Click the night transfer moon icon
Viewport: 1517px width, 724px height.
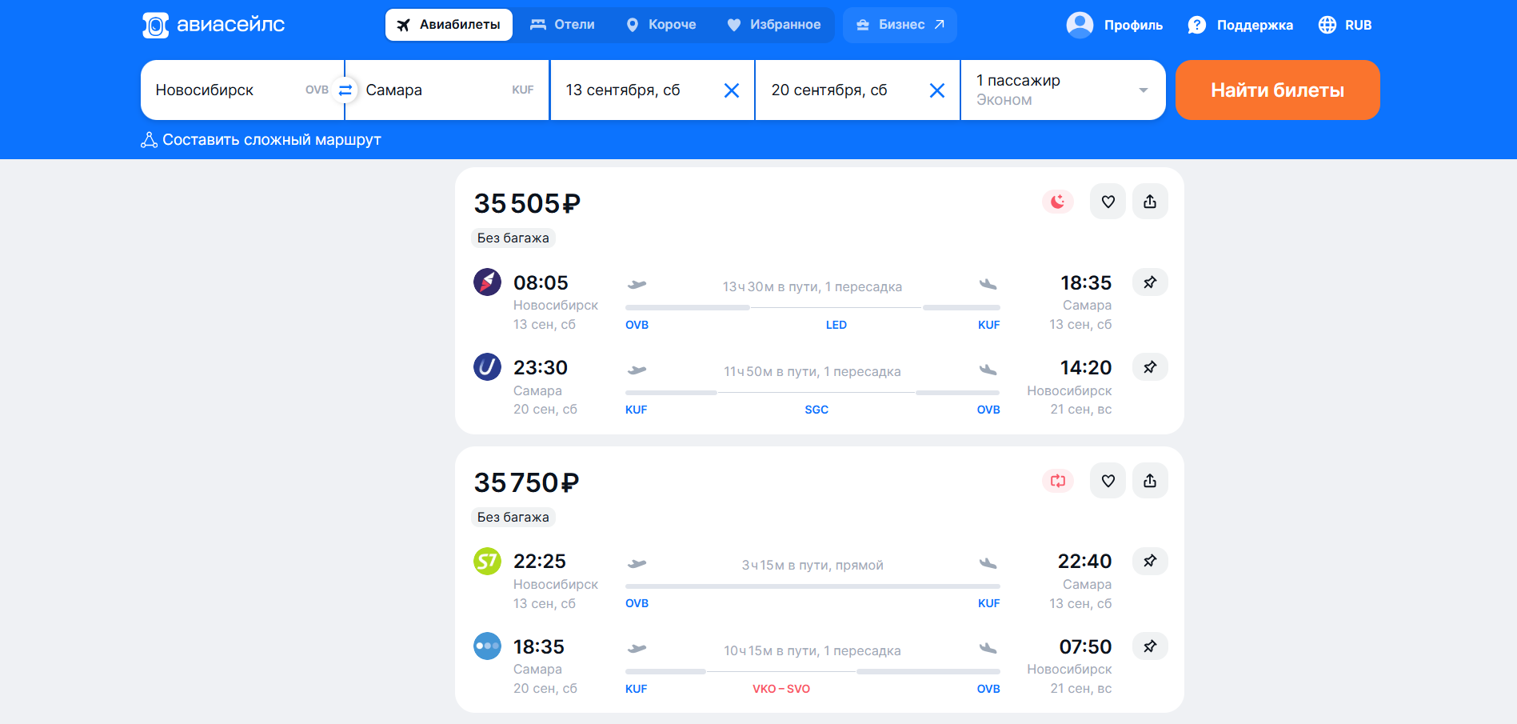coord(1058,202)
